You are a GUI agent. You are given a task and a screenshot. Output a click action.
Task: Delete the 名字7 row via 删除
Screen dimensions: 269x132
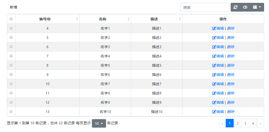[231, 84]
